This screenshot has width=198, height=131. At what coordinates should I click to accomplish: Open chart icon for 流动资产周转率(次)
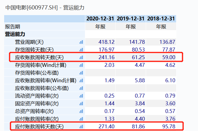point(81,96)
